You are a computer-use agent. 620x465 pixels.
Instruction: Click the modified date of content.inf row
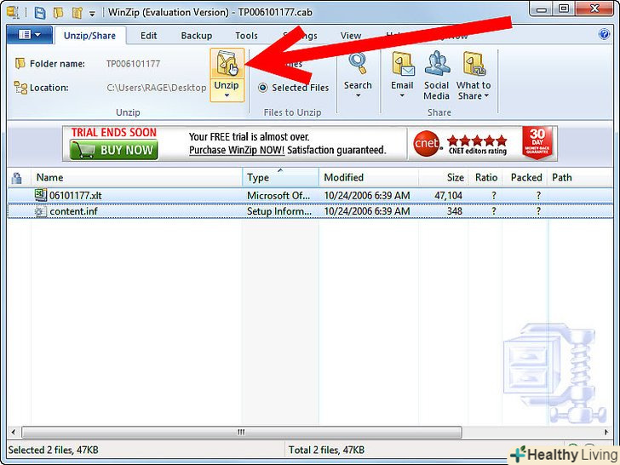[x=367, y=211]
